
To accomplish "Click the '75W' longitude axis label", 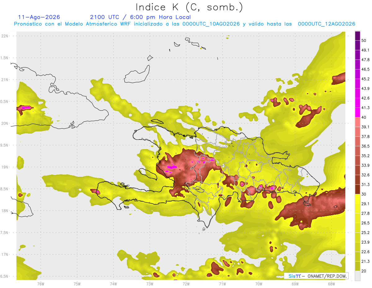I will click(x=77, y=284).
